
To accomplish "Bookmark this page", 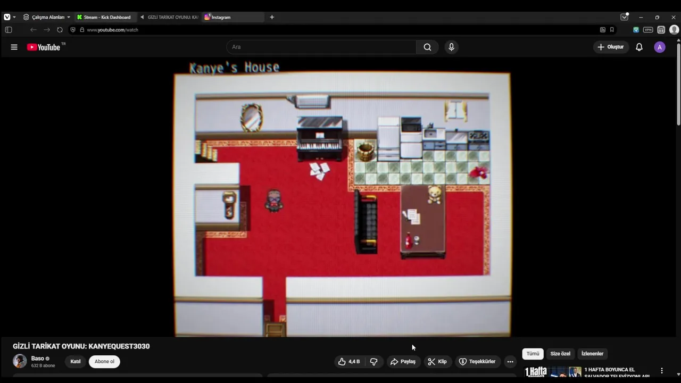I will coord(612,30).
